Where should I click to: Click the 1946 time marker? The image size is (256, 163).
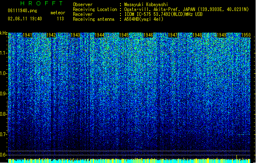click(x=148, y=35)
